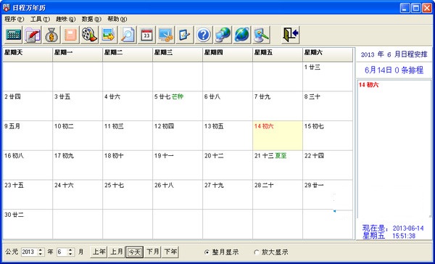The width and height of the screenshot is (435, 264).
Task: Decrease the month spinner value
Action: 70,255
